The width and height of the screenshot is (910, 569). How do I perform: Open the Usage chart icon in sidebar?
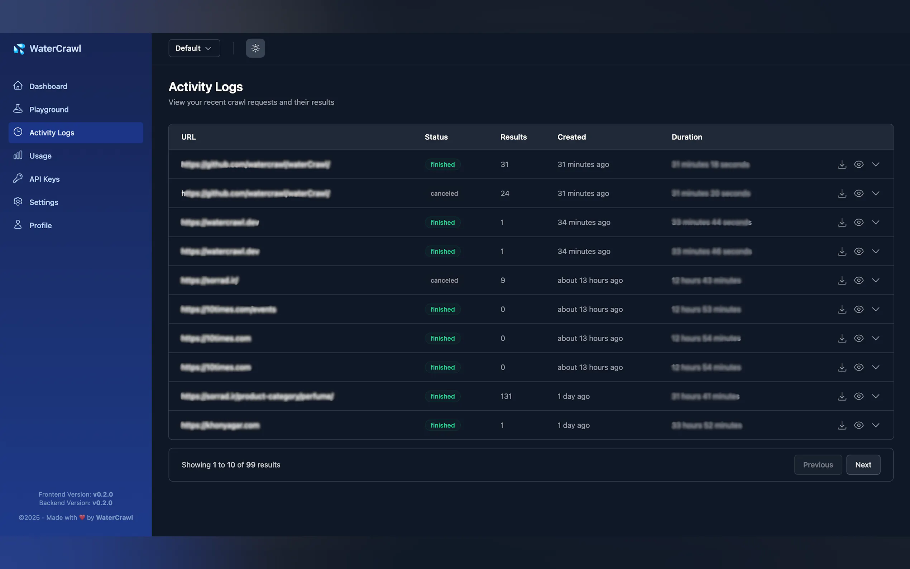[x=18, y=156]
